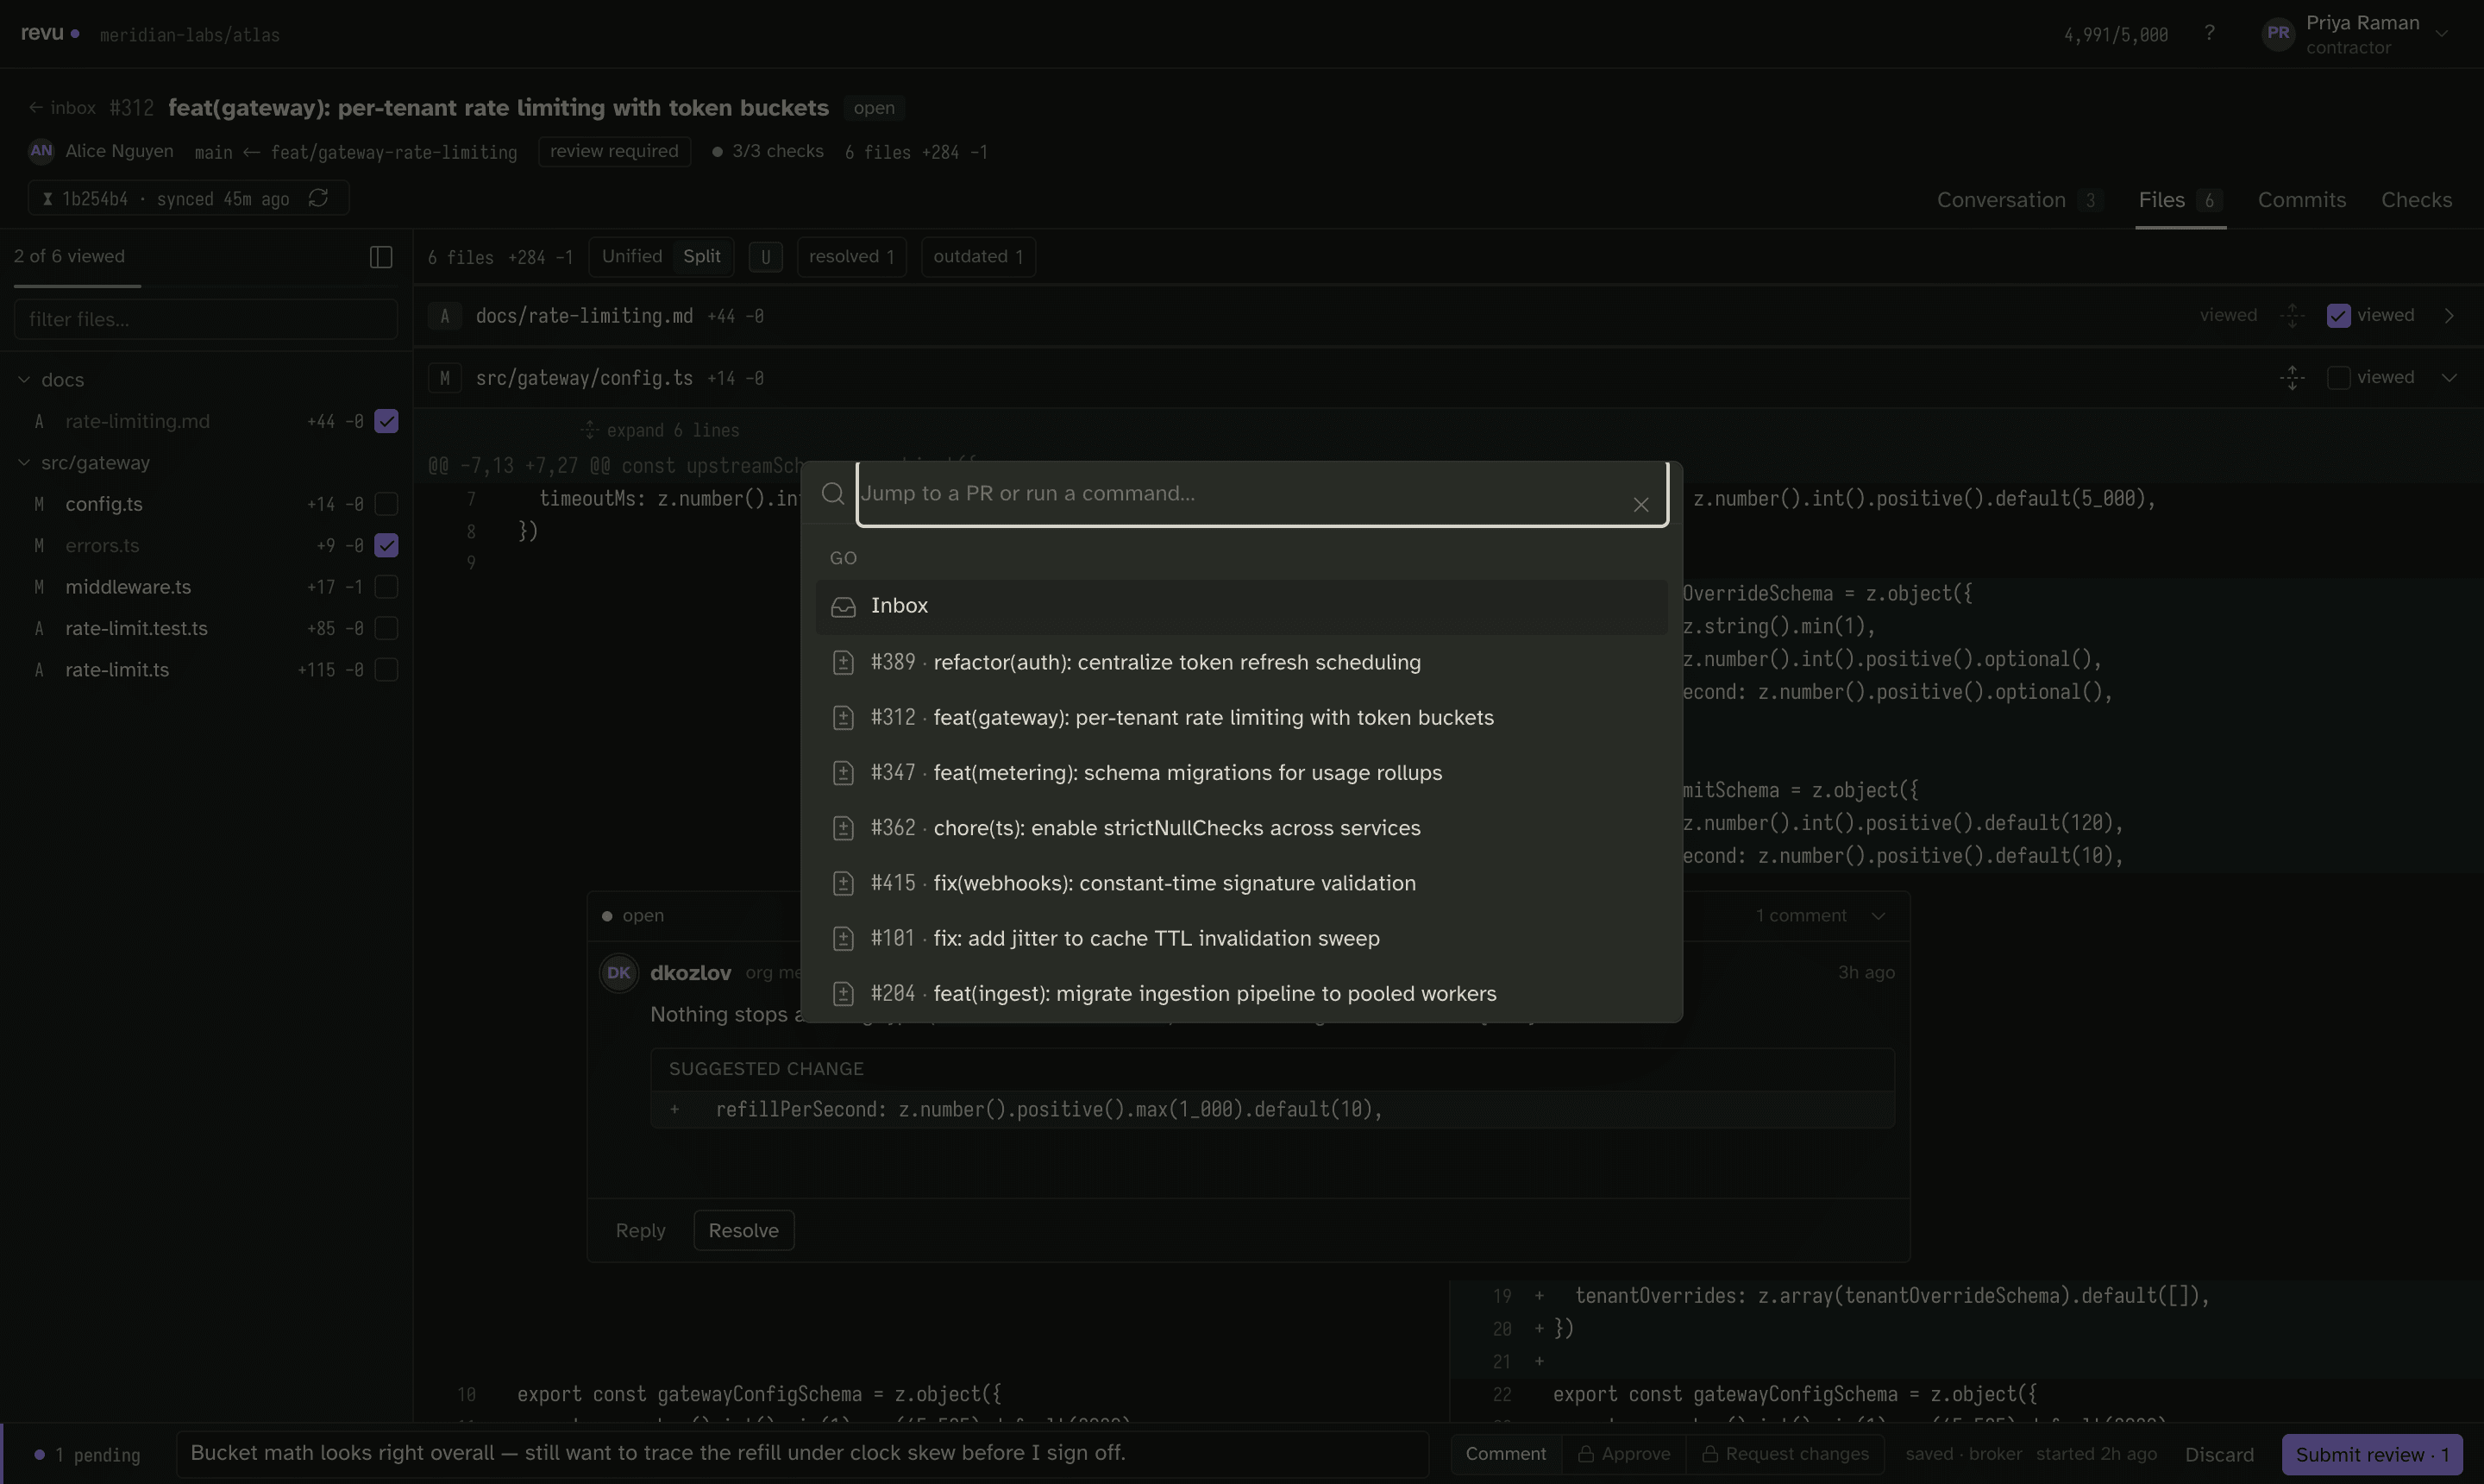Image resolution: width=2484 pixels, height=1484 pixels.
Task: Click the Resolve button on dkozlov thread
Action: point(743,1231)
